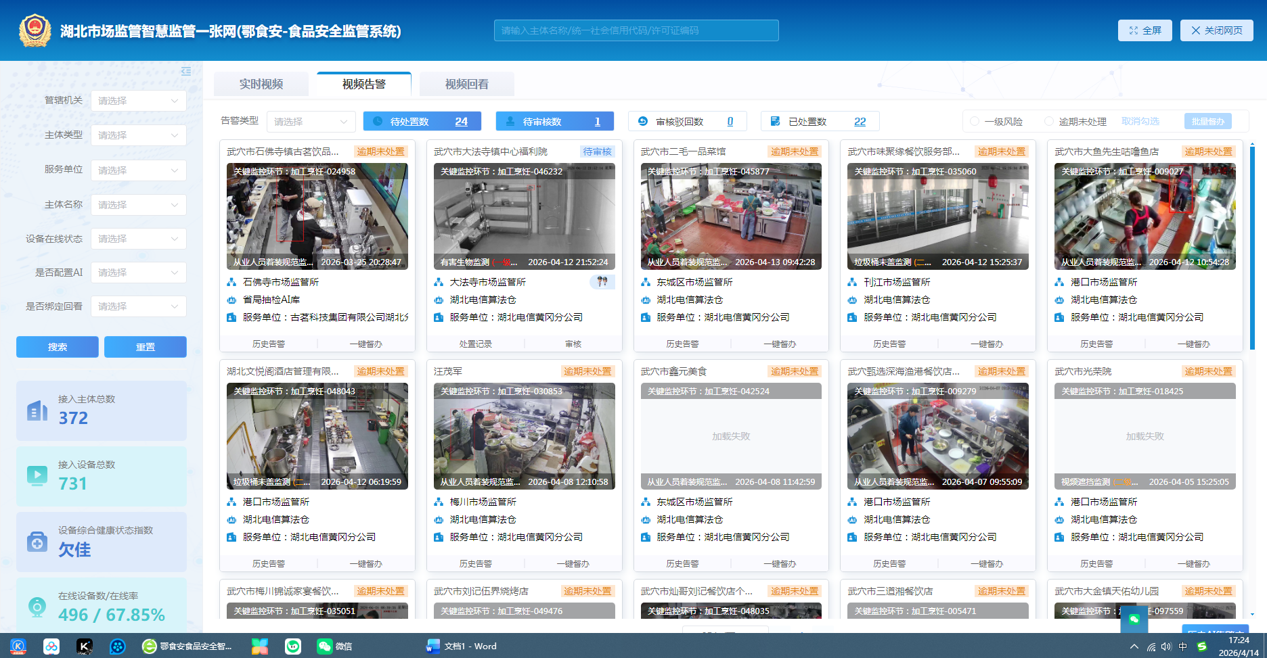Switch to the 视频回看 tab
1267x658 pixels.
tap(466, 85)
